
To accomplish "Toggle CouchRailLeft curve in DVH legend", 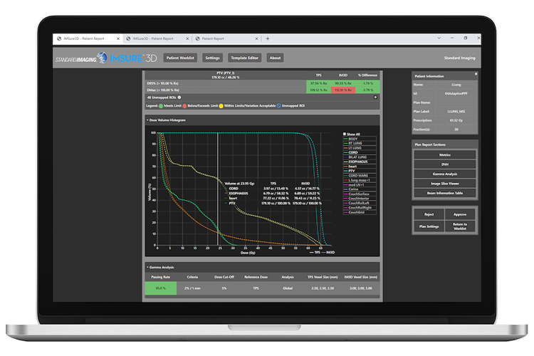I will coord(360,203).
